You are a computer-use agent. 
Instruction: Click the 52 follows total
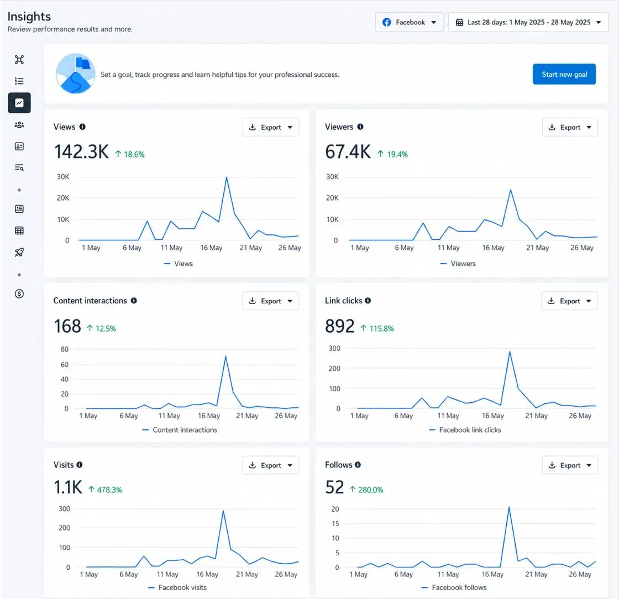pos(334,487)
